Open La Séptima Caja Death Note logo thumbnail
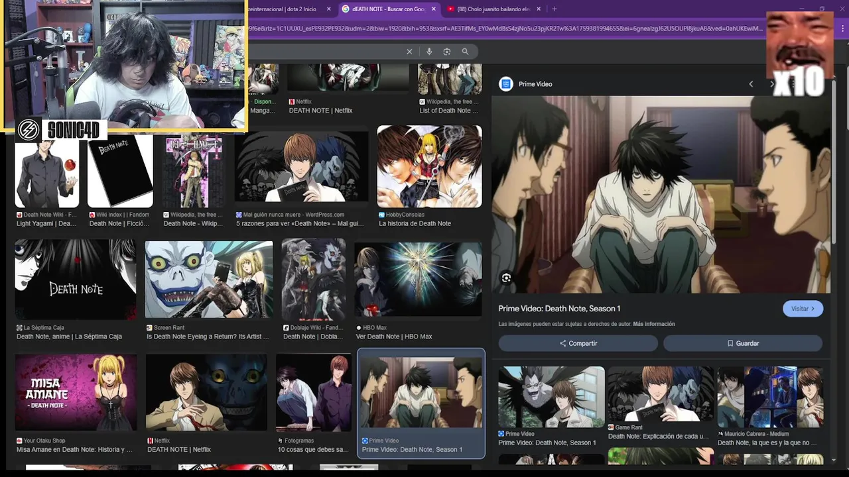 point(76,280)
